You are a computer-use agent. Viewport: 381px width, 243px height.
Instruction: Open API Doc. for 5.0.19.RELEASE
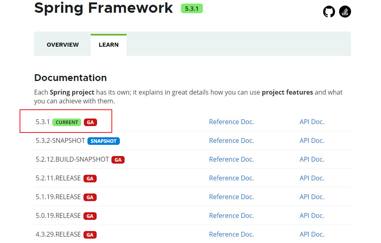312,215
